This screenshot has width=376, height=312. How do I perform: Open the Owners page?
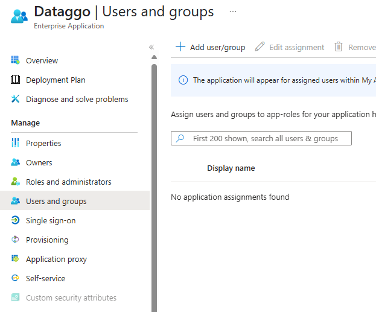tap(39, 162)
